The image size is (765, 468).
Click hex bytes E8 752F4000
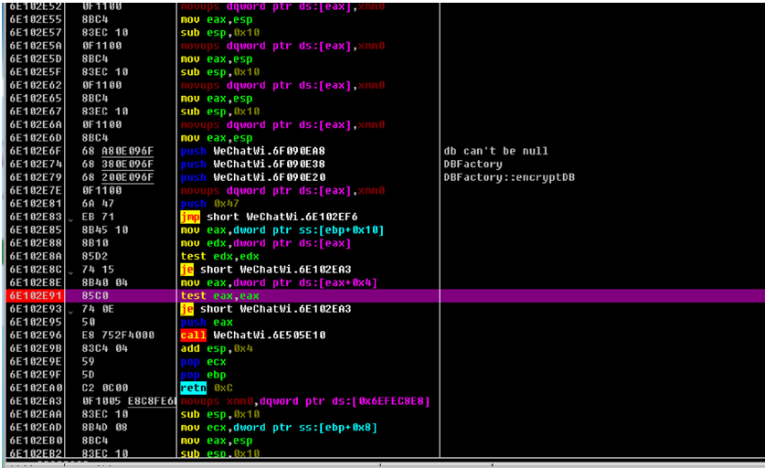(x=118, y=335)
